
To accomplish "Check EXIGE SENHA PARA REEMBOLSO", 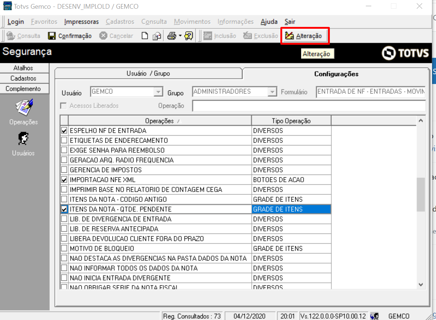I will pos(64,150).
